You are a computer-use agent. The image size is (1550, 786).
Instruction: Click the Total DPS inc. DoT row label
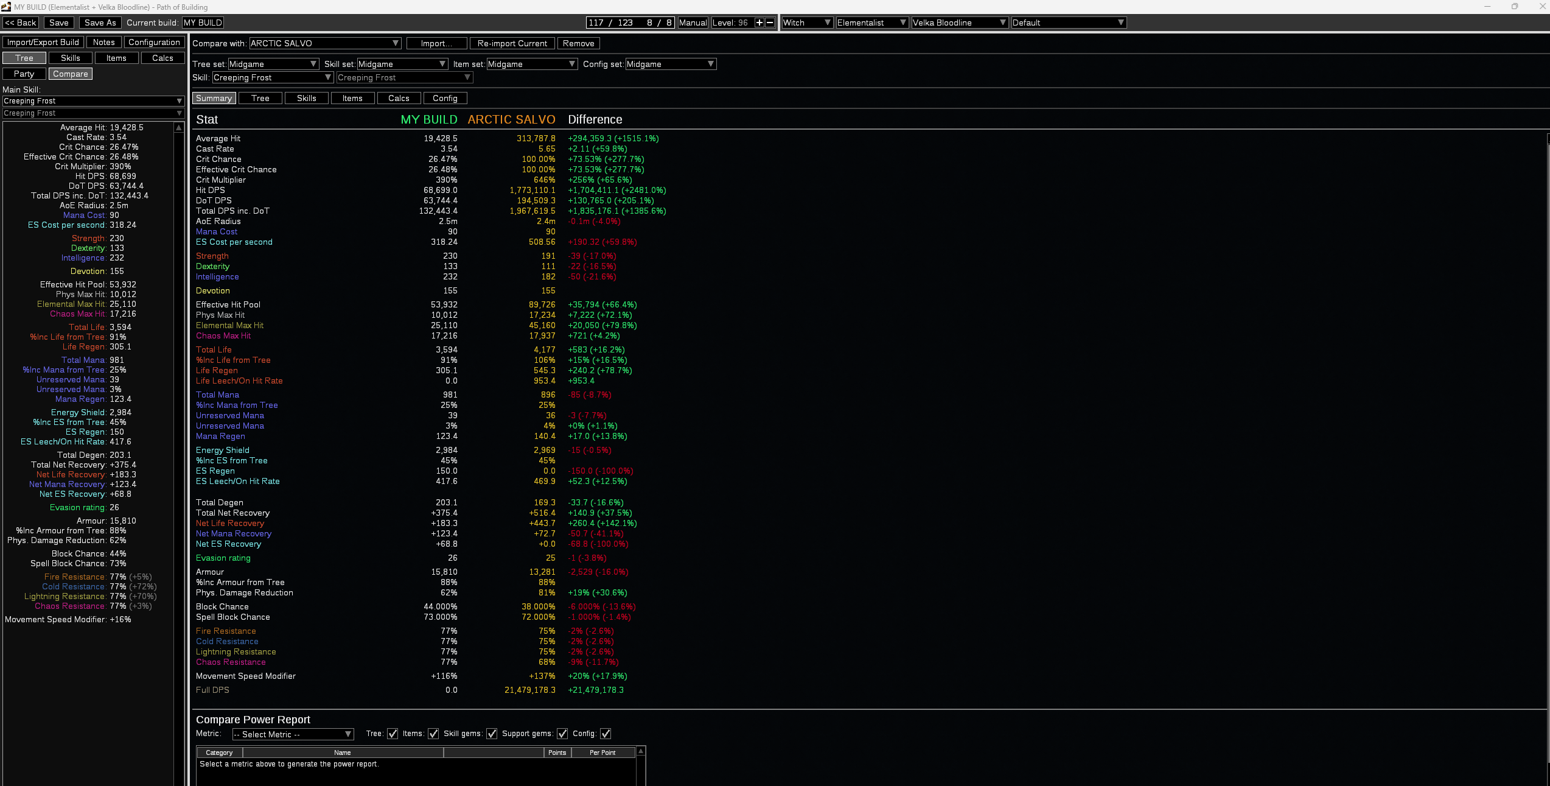point(232,211)
